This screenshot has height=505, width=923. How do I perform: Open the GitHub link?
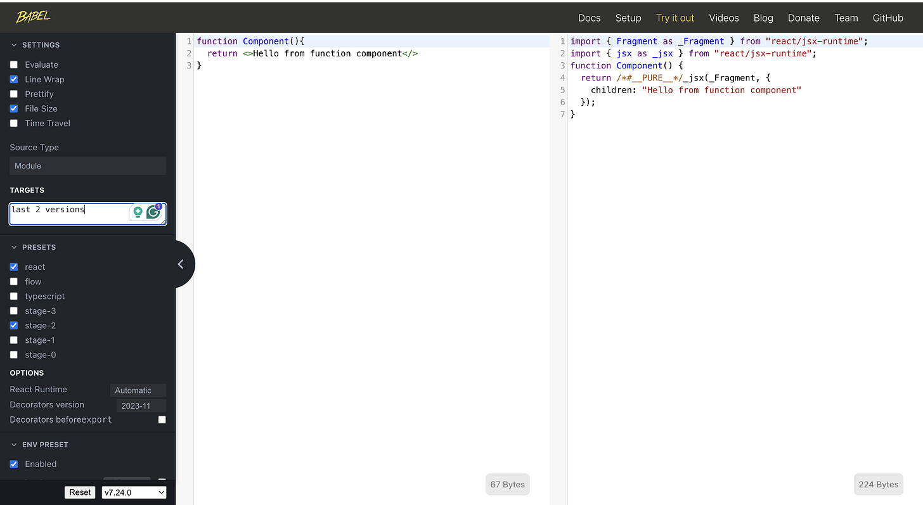887,18
